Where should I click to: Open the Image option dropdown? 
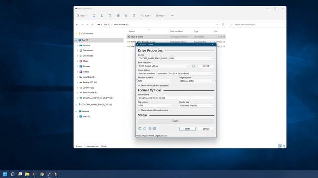pos(175,74)
